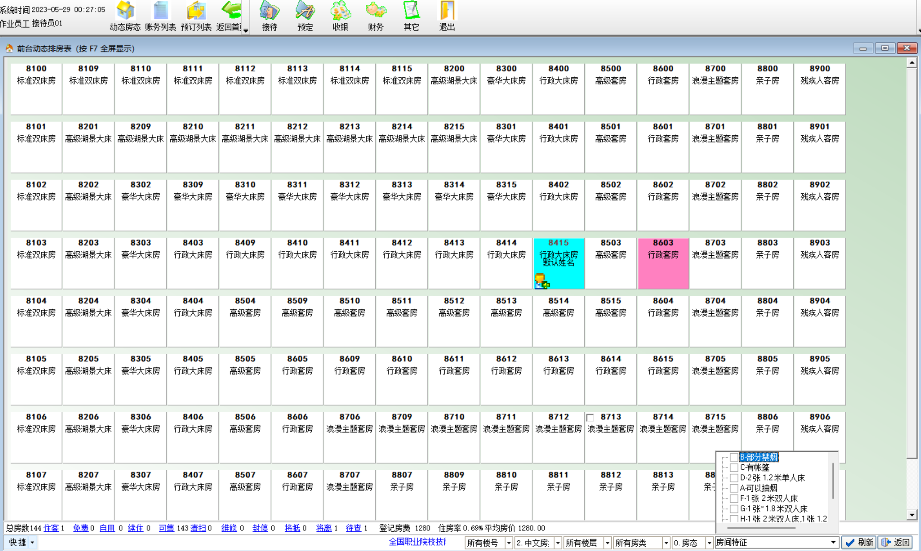Image resolution: width=921 pixels, height=551 pixels.
Task: Click the room grid scrollbar down arrow
Action: pos(912,514)
